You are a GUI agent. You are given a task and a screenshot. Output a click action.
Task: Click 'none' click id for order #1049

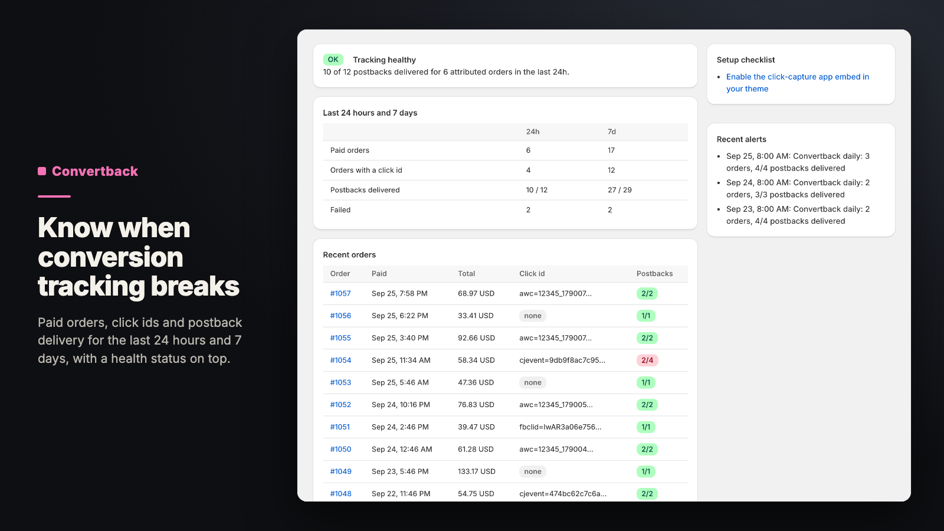pyautogui.click(x=533, y=471)
